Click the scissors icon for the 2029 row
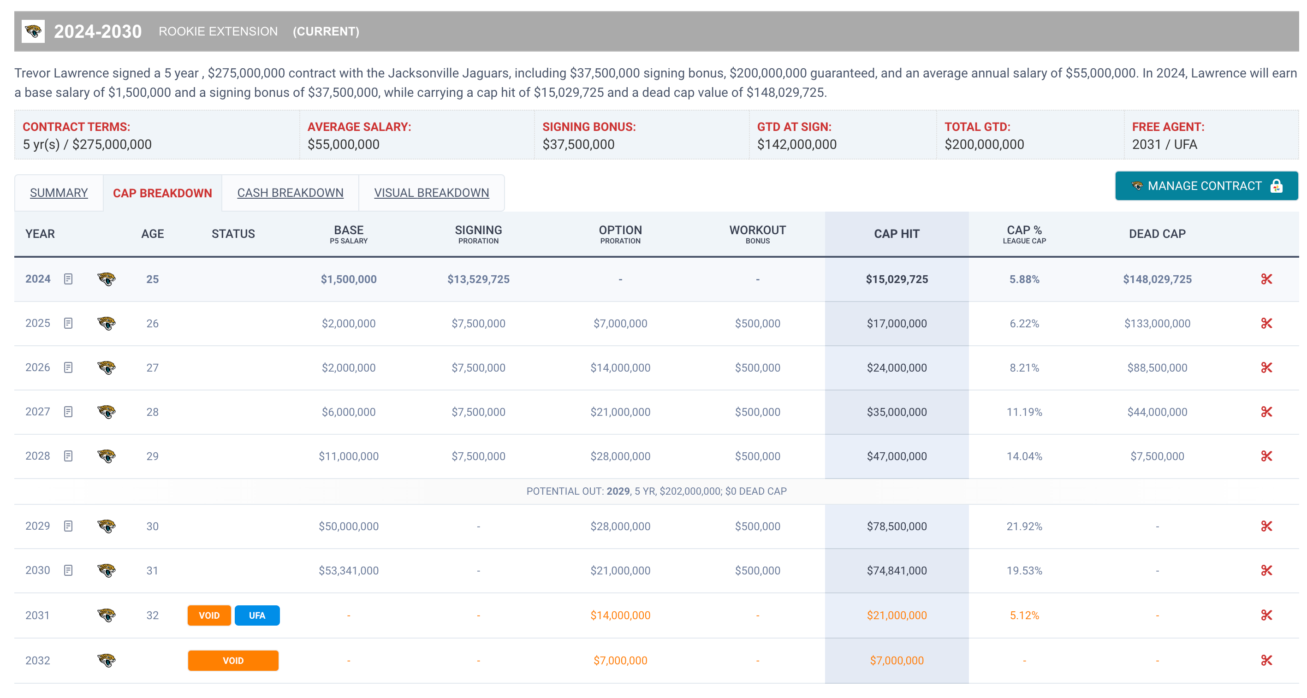The image size is (1307, 698). [1266, 526]
